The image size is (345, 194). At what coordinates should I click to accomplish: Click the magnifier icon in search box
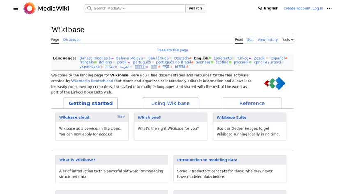90,8
